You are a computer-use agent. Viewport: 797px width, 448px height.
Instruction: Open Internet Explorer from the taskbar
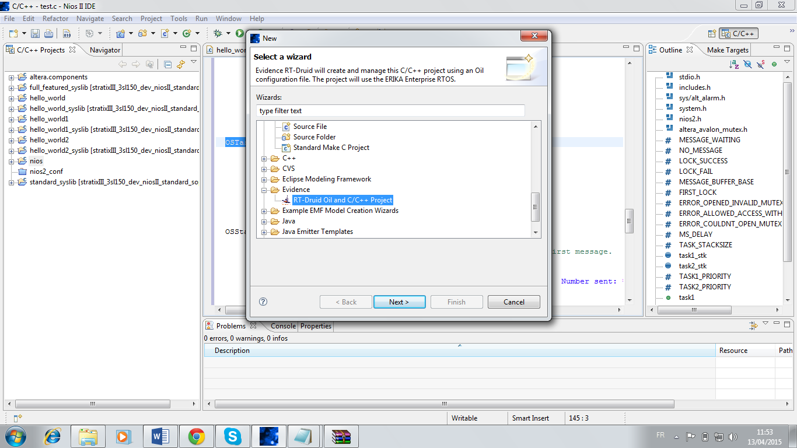coord(53,436)
